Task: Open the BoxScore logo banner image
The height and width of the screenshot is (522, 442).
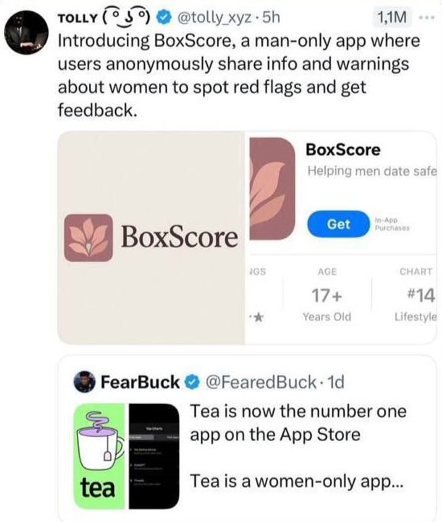Action: 151,238
